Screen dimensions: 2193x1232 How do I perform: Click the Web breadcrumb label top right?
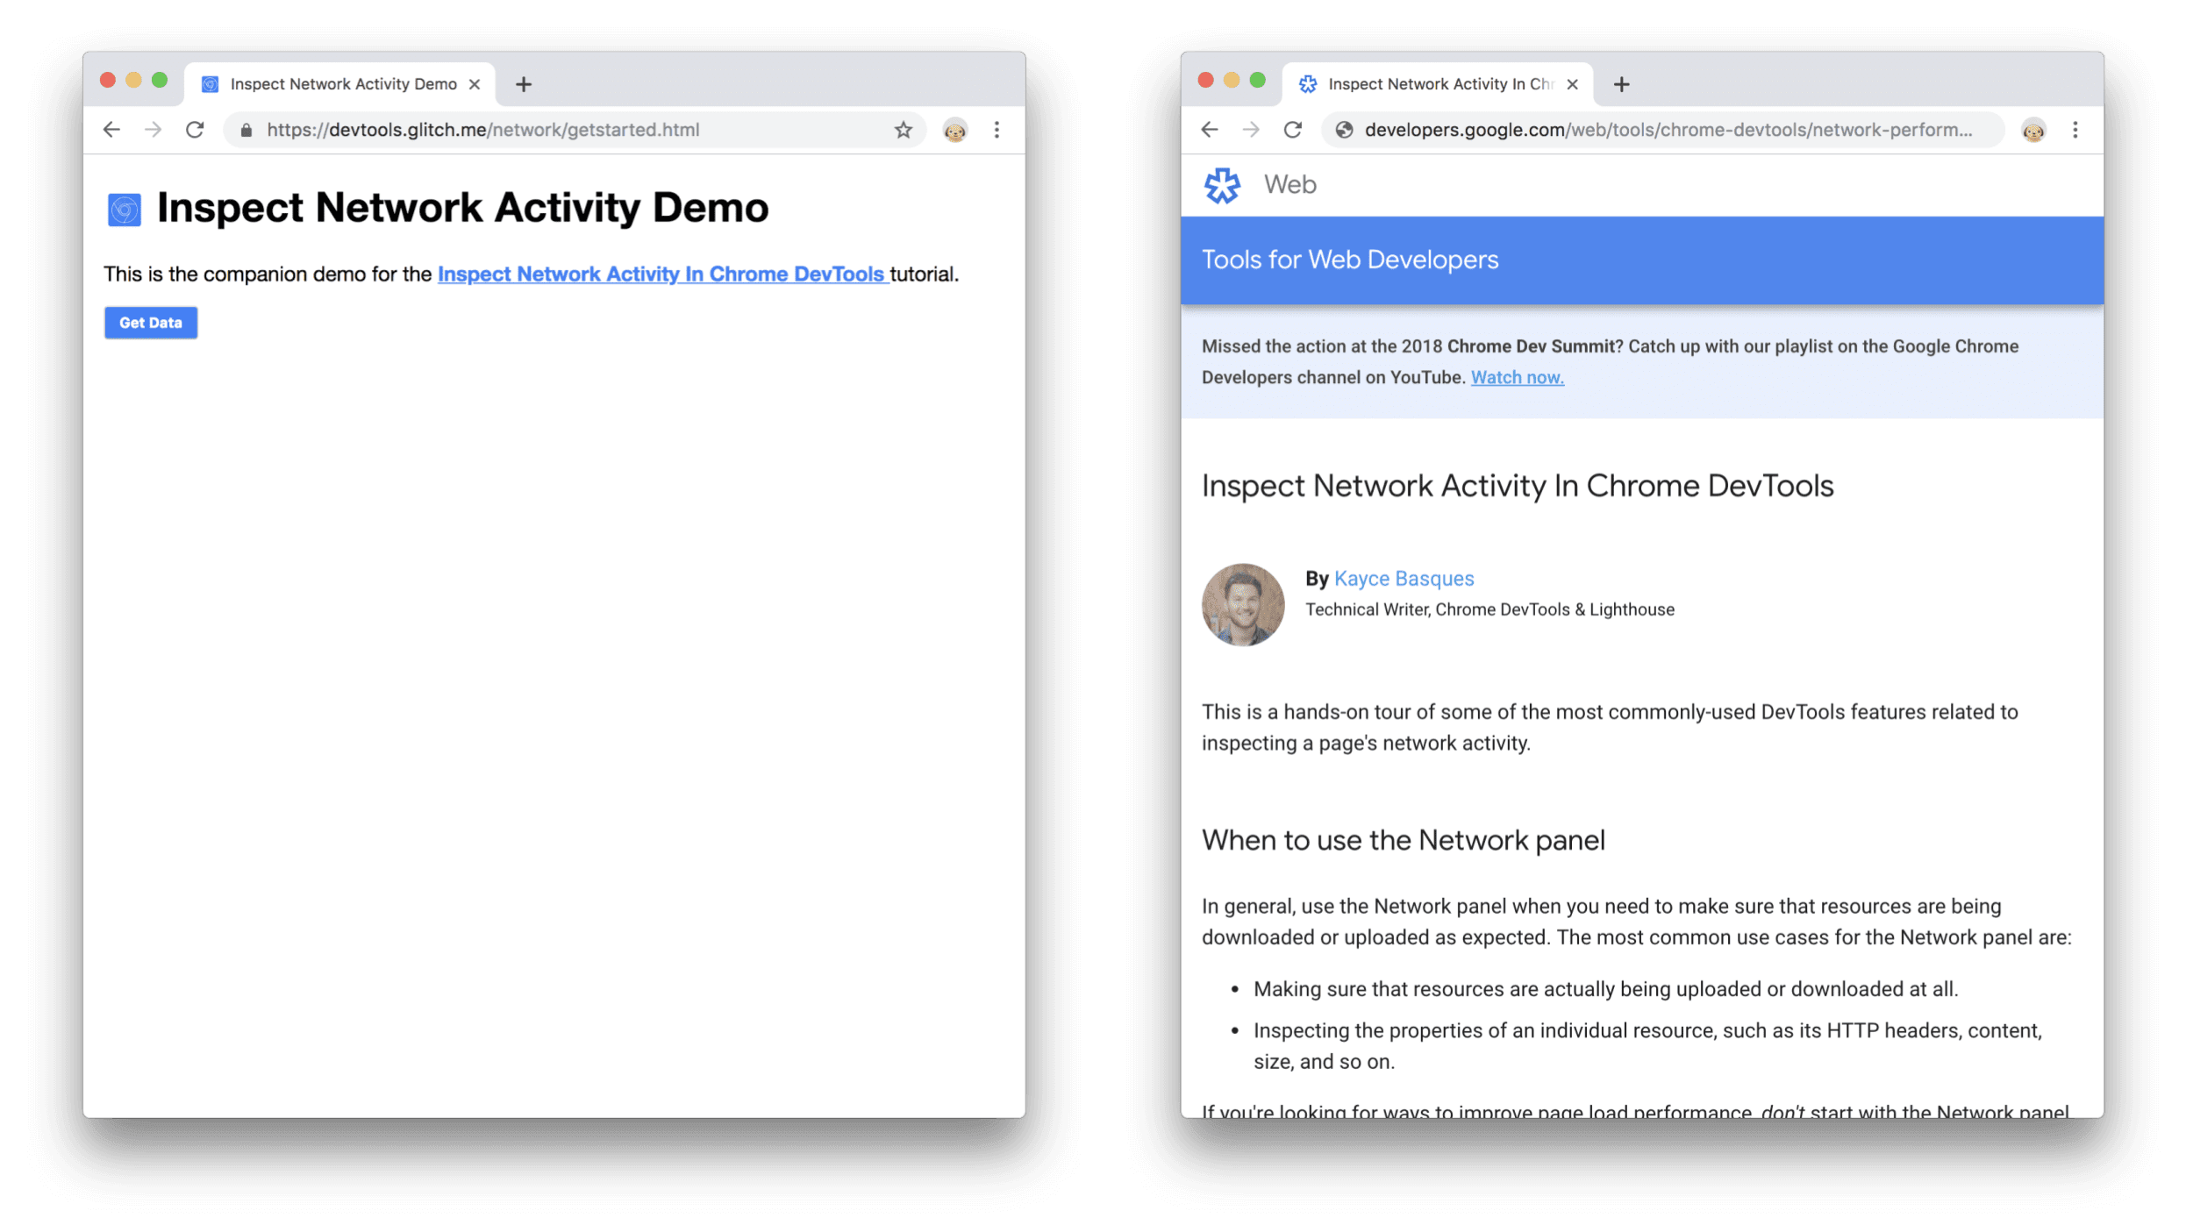pos(1289,184)
